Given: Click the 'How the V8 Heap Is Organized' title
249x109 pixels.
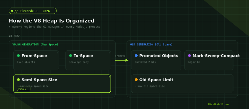Looking at the screenshot, I should click(x=52, y=21).
